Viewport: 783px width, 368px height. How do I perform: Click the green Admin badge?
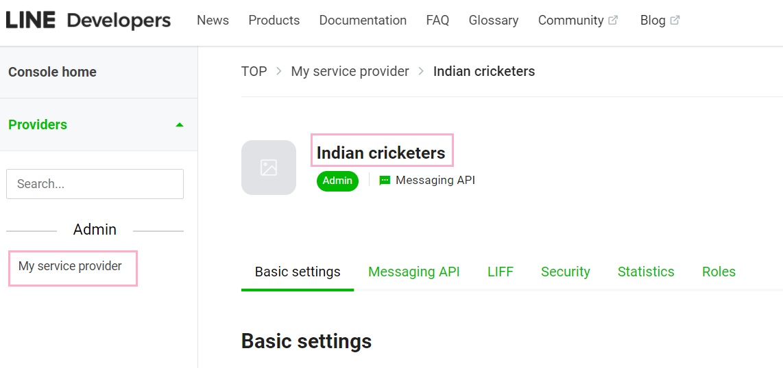pyautogui.click(x=337, y=181)
